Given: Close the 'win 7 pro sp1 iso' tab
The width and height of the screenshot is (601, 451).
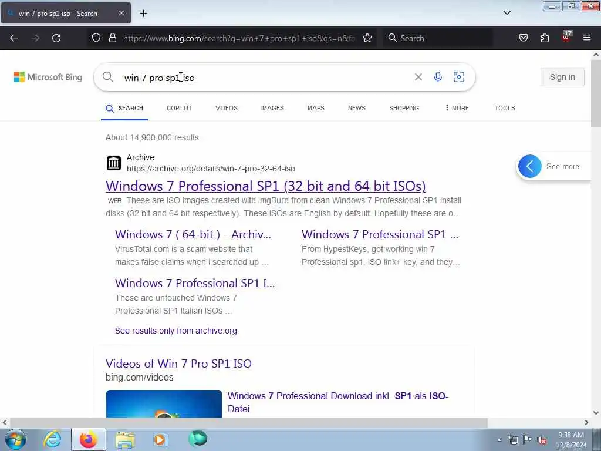Looking at the screenshot, I should click(x=121, y=13).
